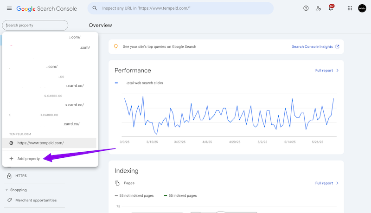
Task: Open the Google apps grid
Action: (x=350, y=8)
